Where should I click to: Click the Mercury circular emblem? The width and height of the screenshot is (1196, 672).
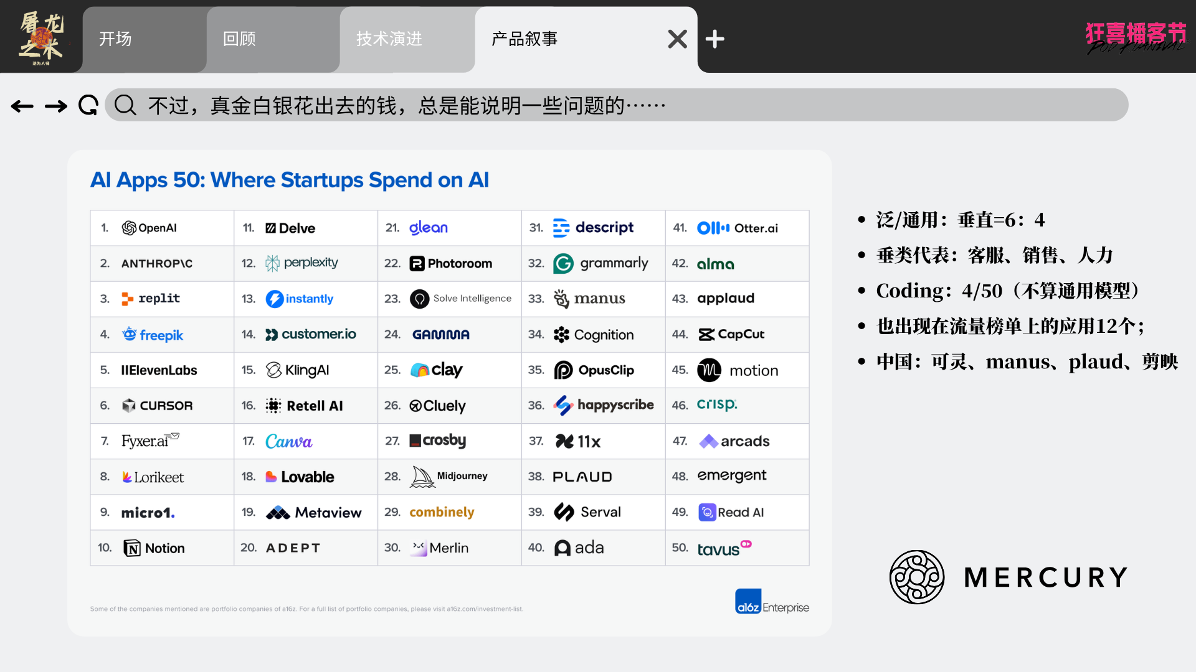[x=916, y=577]
